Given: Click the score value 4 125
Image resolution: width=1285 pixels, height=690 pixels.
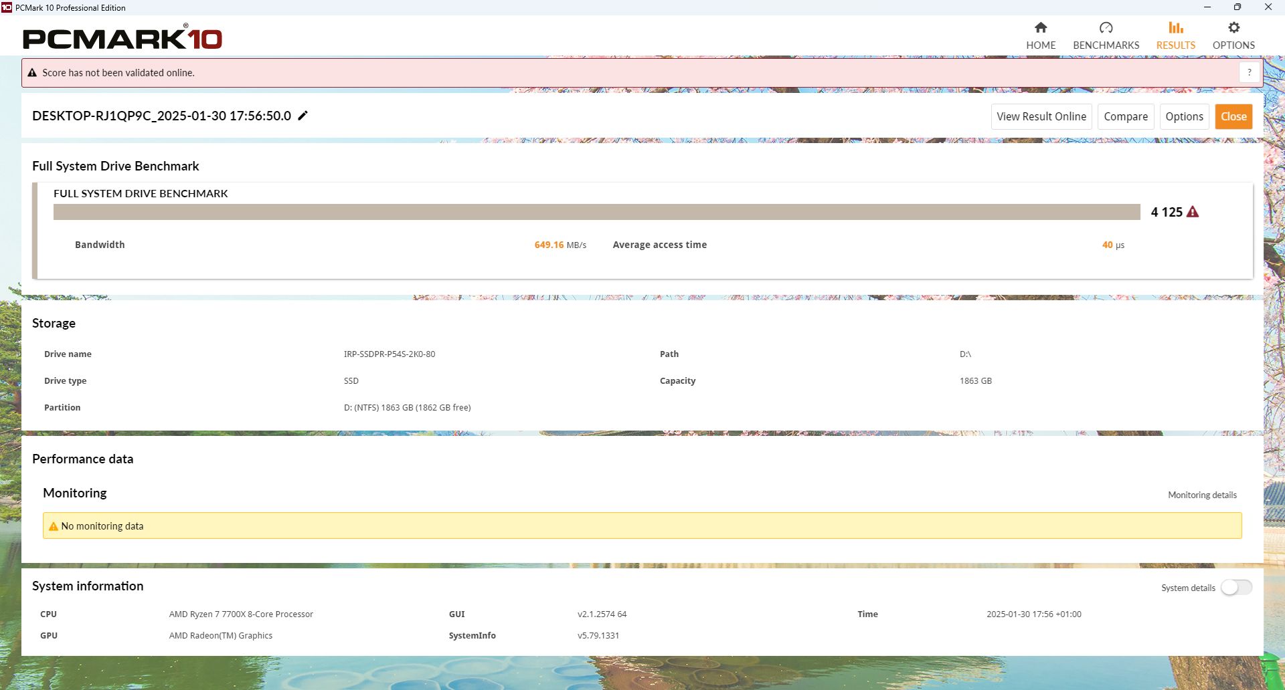Looking at the screenshot, I should [1167, 212].
